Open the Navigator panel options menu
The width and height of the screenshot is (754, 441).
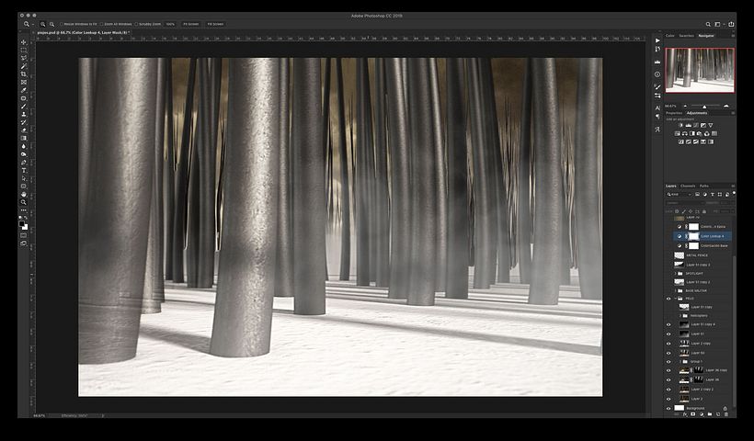point(733,36)
